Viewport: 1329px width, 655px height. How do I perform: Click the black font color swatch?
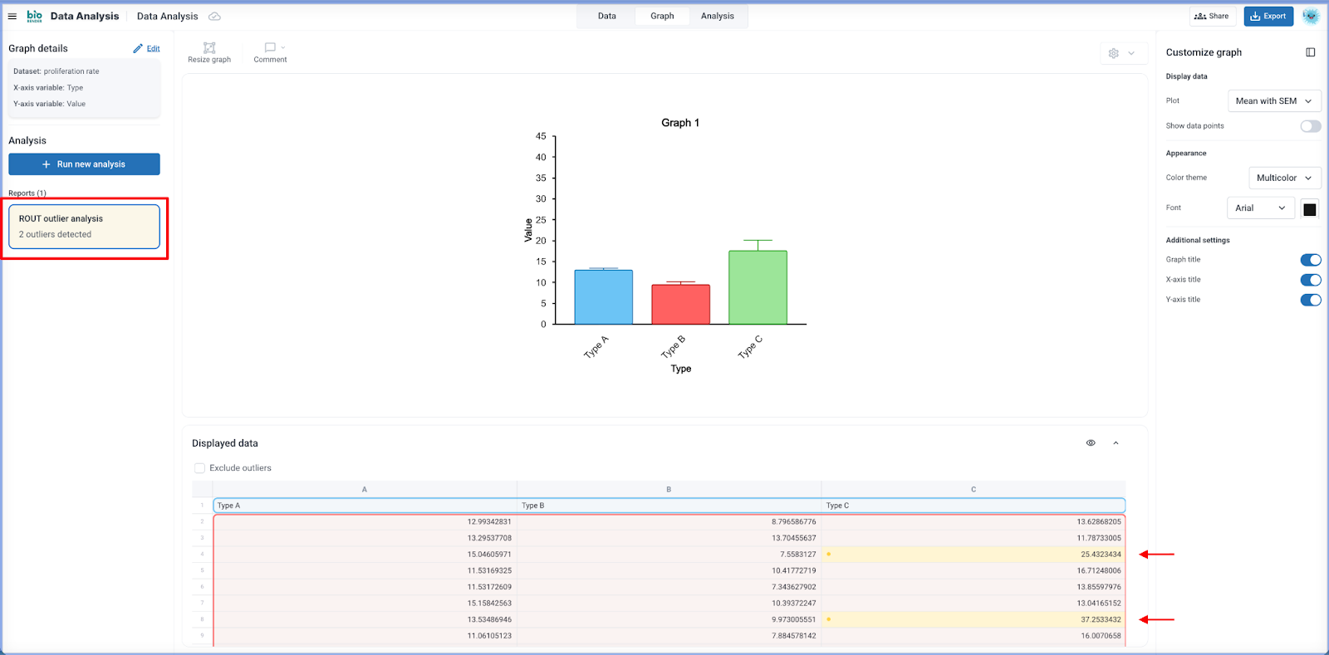[x=1310, y=209]
